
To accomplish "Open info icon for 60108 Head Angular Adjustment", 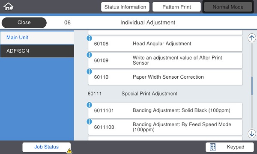I will click(89, 38).
